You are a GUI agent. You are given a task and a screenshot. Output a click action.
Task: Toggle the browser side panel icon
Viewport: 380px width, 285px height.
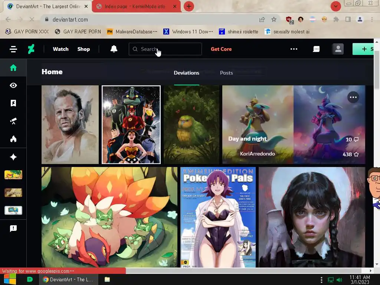[x=348, y=19]
